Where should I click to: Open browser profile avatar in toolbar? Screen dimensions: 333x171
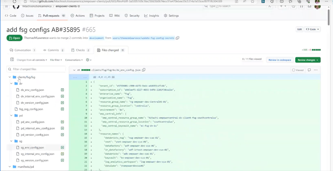point(317,1)
